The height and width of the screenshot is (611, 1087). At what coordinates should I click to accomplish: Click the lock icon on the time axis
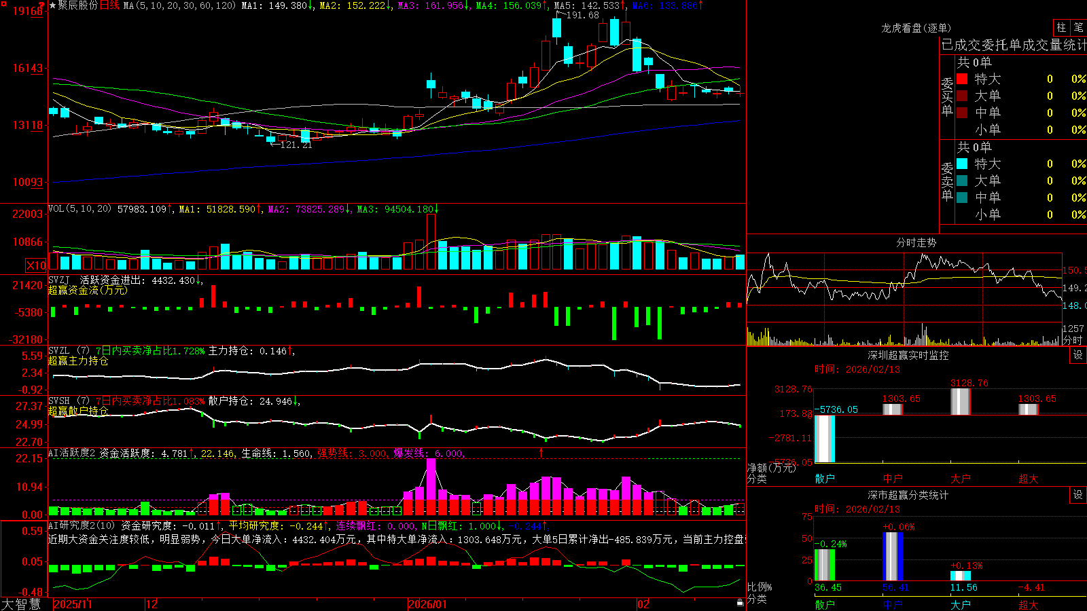(740, 603)
